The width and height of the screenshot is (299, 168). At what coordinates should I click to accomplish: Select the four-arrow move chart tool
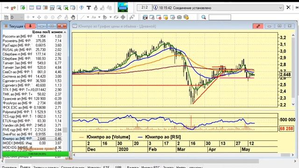pyautogui.click(x=39, y=17)
